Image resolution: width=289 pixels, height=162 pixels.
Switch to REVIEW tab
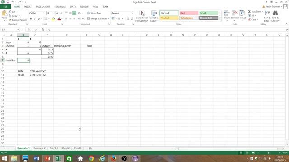click(84, 7)
